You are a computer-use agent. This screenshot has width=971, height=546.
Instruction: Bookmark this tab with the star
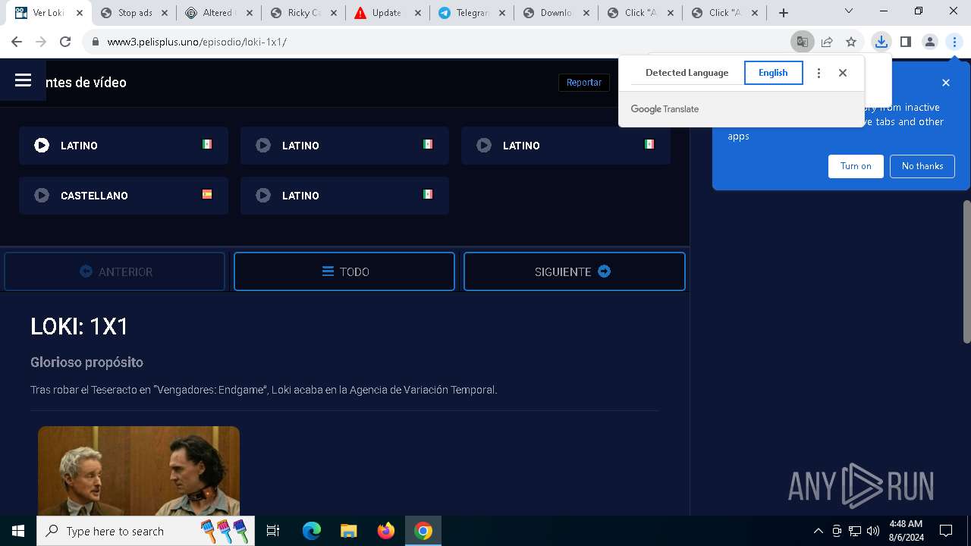pyautogui.click(x=851, y=42)
